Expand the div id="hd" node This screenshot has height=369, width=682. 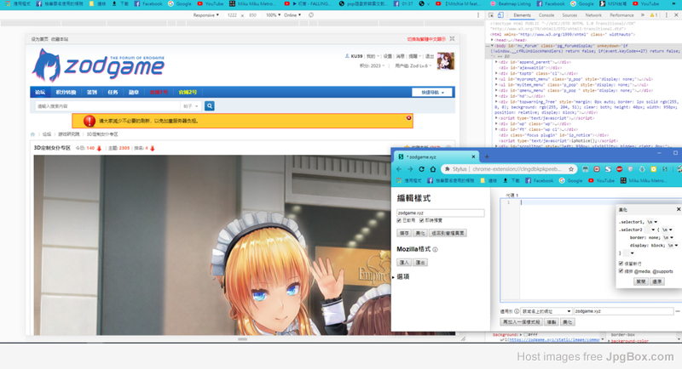tap(496, 96)
